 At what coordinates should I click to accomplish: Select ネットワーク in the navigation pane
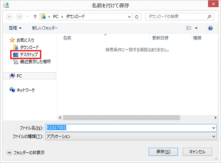point(22,90)
